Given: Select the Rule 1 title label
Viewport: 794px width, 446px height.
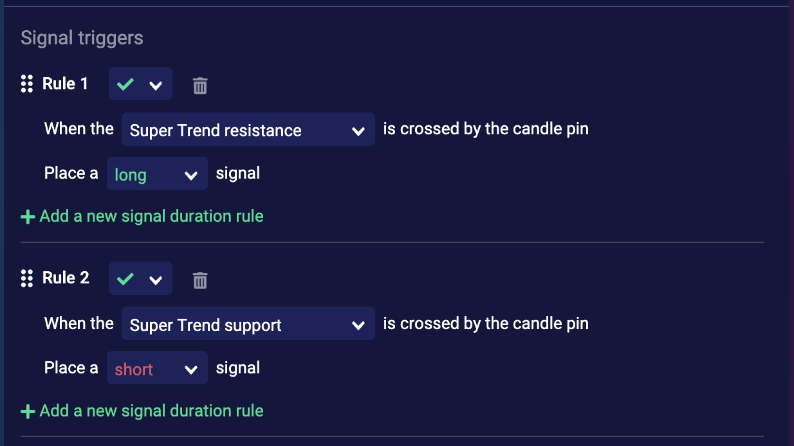Looking at the screenshot, I should tap(65, 84).
